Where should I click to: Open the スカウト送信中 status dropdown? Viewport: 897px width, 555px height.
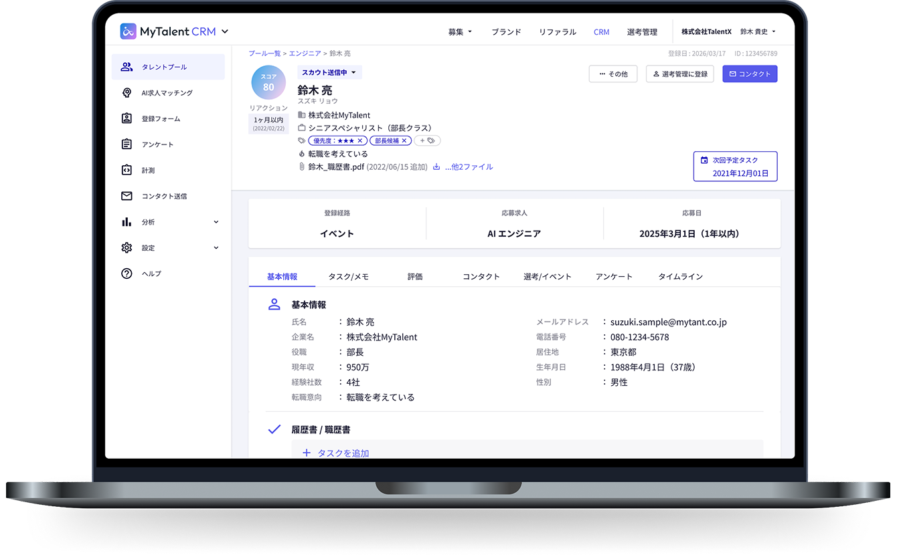click(329, 72)
